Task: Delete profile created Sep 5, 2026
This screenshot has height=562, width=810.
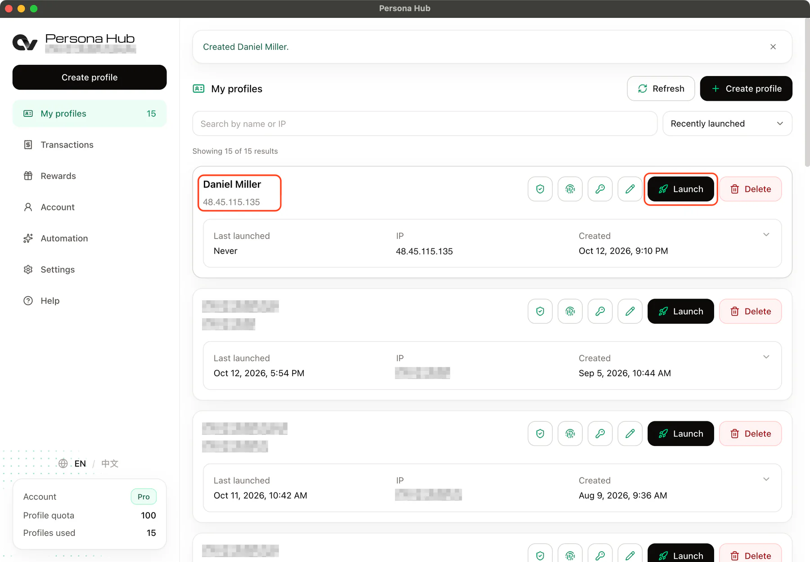Action: tap(750, 311)
